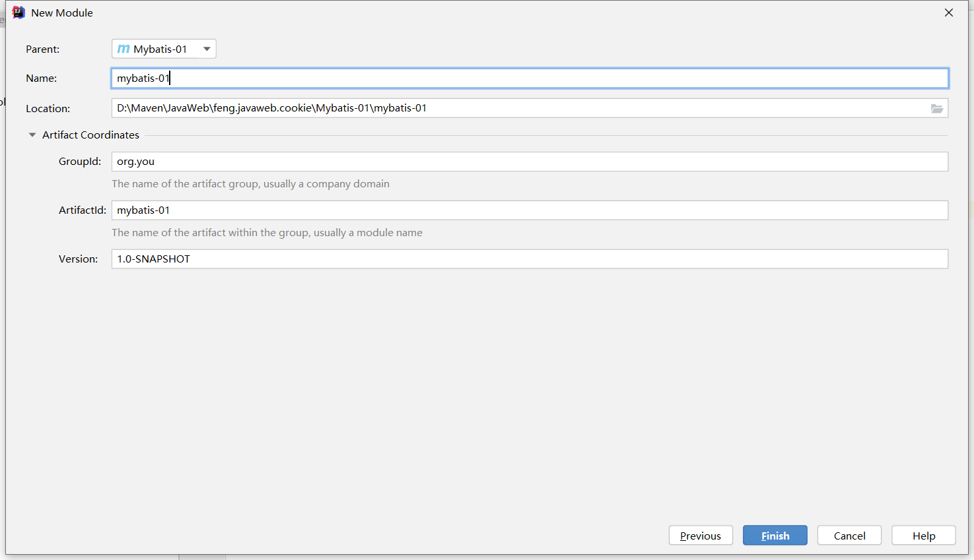974x560 pixels.
Task: Click the 'Name:' label
Action: [41, 78]
